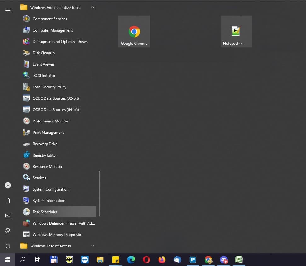Open Component Services from the list

tap(58, 19)
